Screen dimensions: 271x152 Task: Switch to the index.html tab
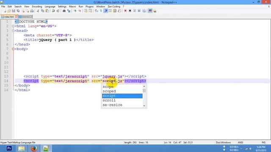click(x=8, y=17)
